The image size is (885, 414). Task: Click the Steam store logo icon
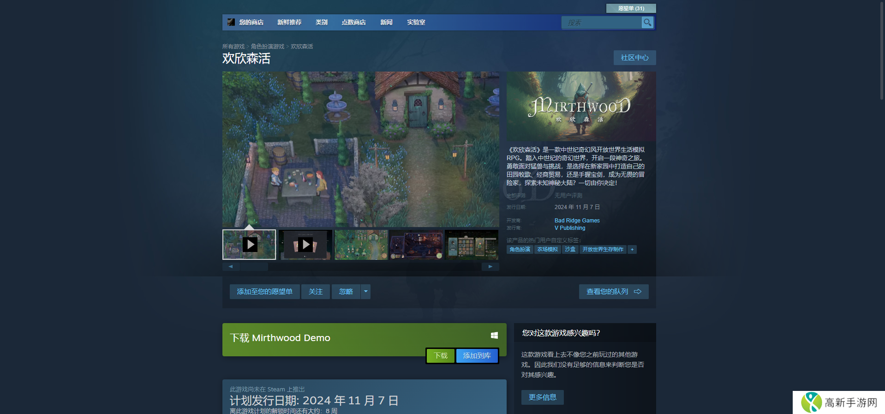point(231,22)
